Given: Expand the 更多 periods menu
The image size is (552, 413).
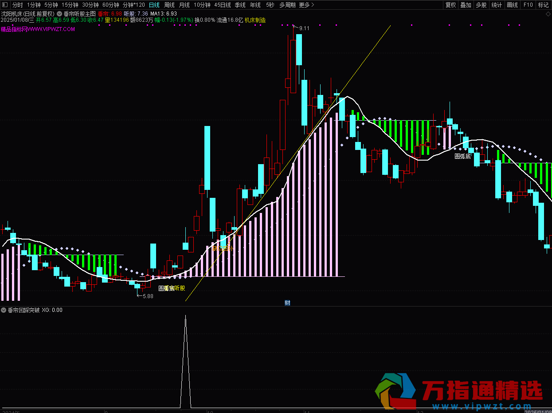Looking at the screenshot, I should (x=306, y=5).
